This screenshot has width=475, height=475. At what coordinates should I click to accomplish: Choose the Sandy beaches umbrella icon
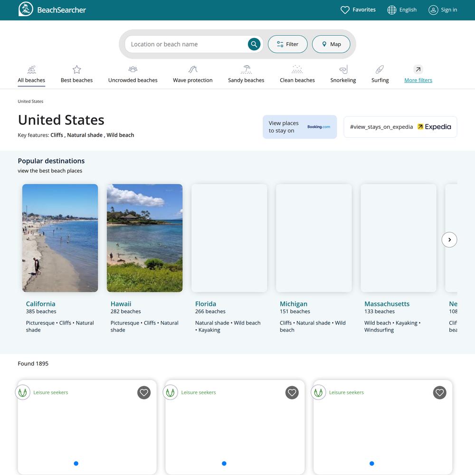[246, 69]
